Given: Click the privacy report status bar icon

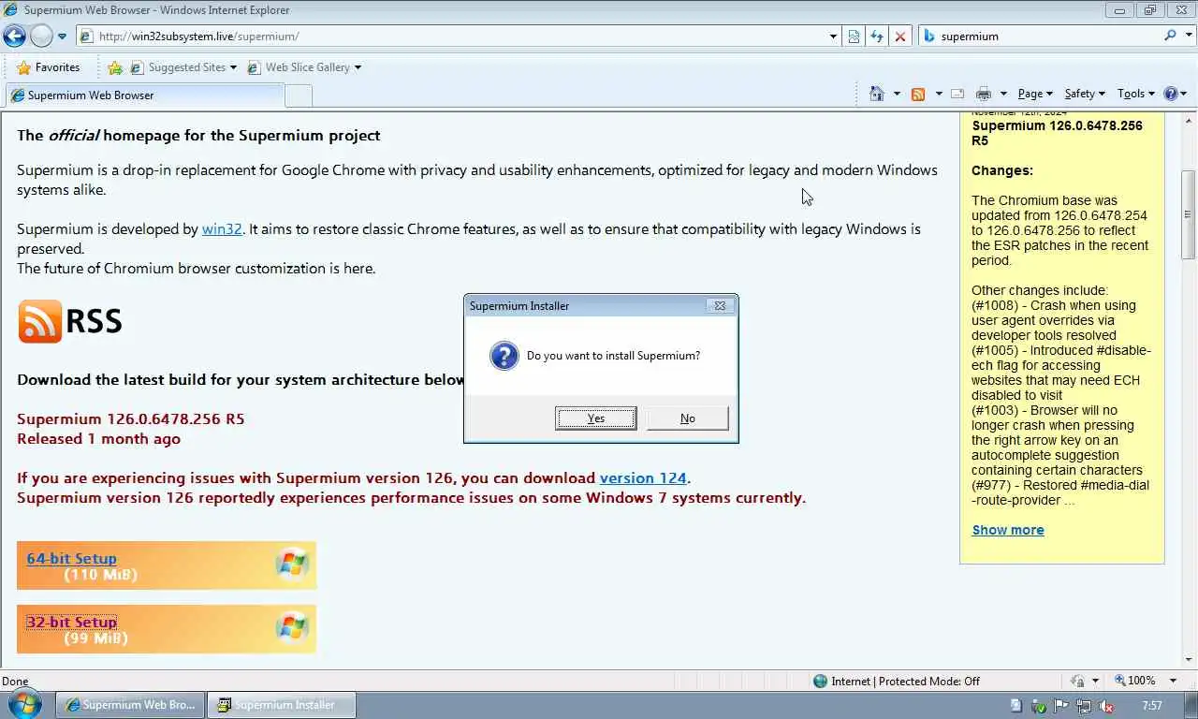Looking at the screenshot, I should coord(1077,681).
